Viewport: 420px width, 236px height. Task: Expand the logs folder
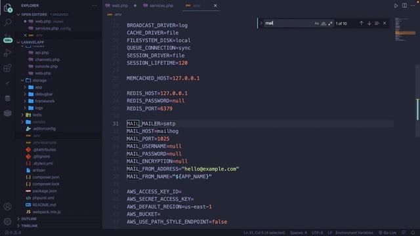(25, 108)
